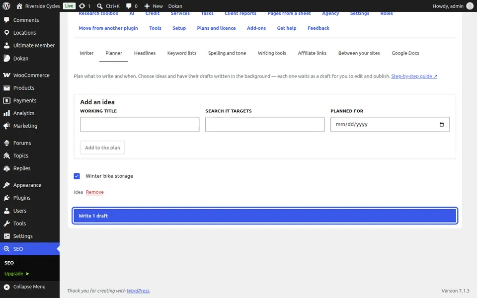This screenshot has height=298, width=477.
Task: Click the Live status badge
Action: [x=69, y=6]
